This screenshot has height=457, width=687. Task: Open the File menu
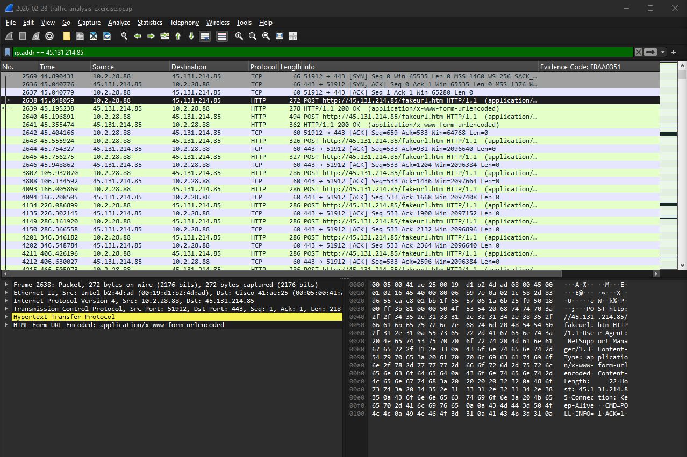[11, 23]
